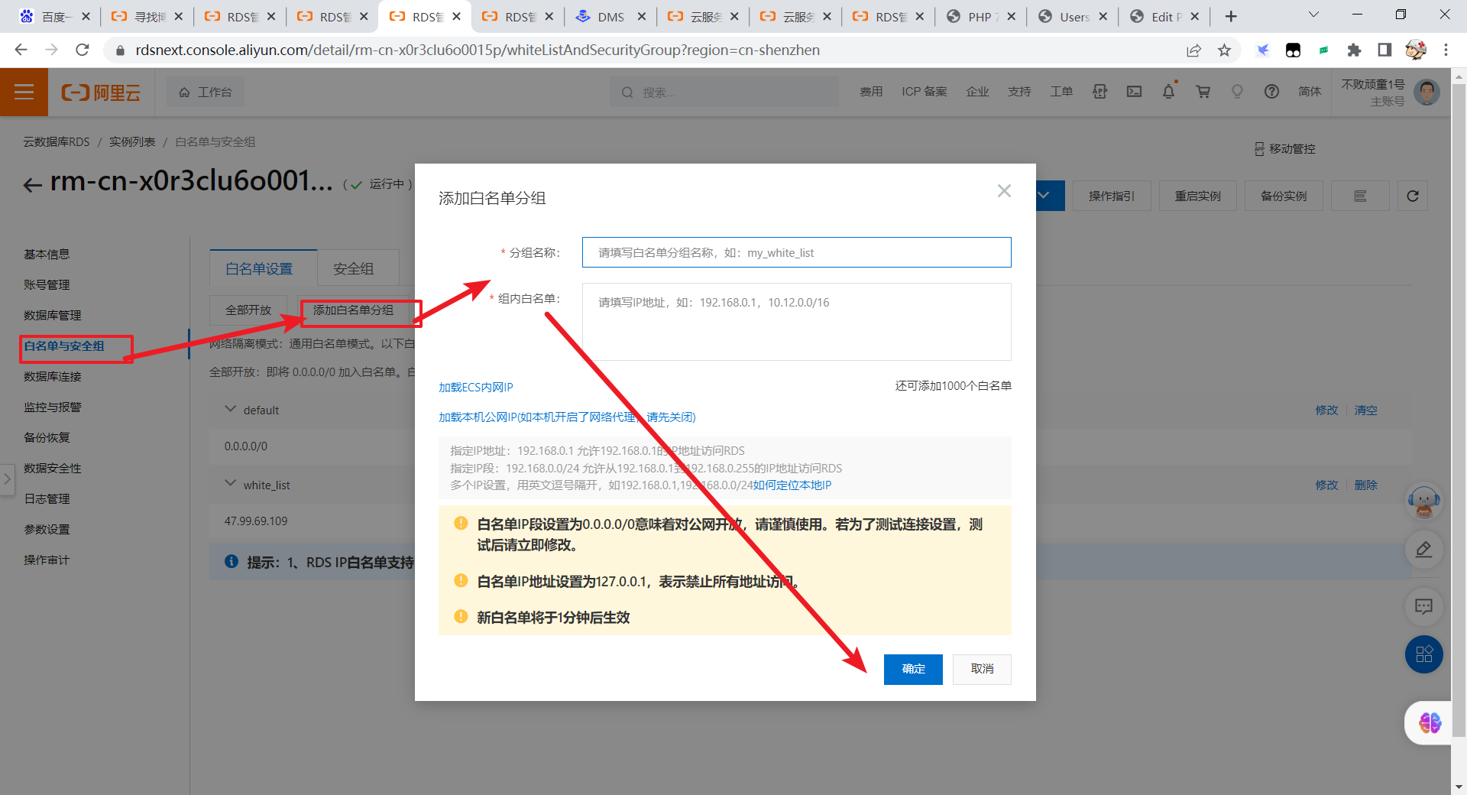Click the help question mark icon
The image size is (1467, 795).
(x=1271, y=92)
